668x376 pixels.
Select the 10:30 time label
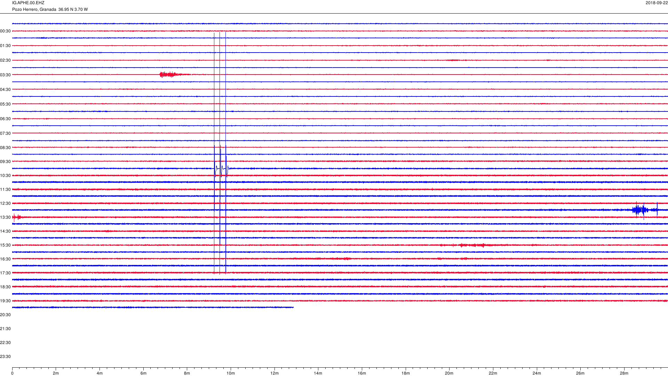pyautogui.click(x=5, y=176)
